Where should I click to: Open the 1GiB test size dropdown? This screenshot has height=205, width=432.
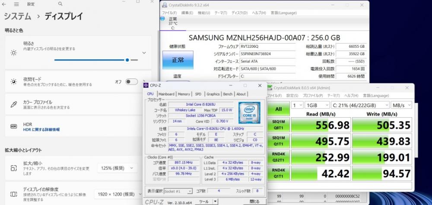pos(317,105)
